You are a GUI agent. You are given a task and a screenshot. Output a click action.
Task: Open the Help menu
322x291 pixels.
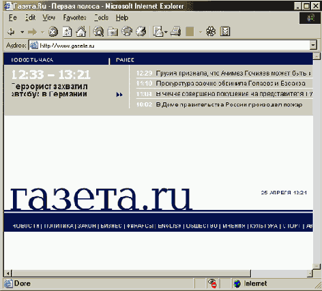tap(122, 18)
